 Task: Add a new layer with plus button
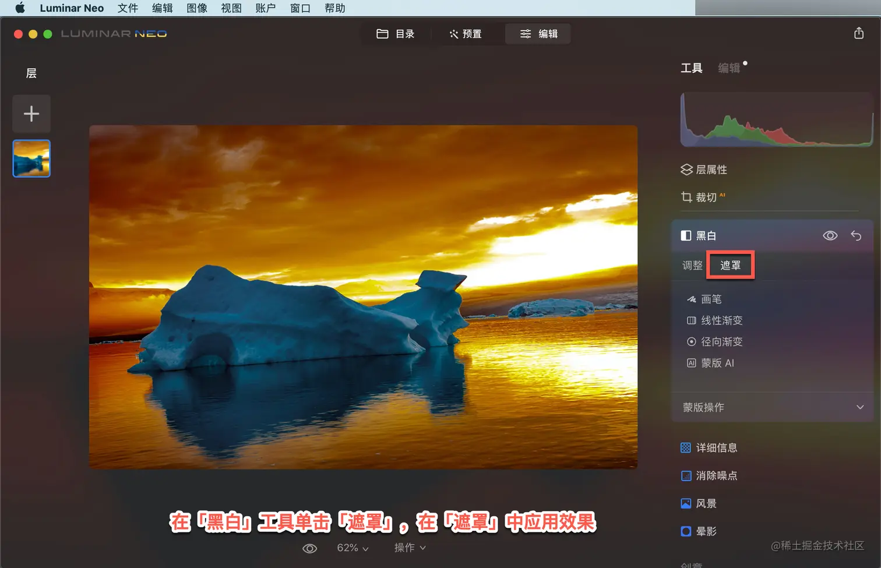[31, 114]
